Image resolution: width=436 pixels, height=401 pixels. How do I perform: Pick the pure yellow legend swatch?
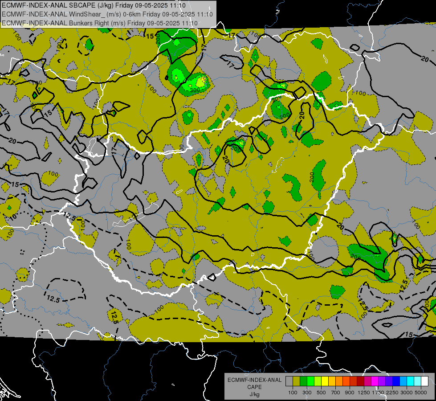(x=325, y=381)
